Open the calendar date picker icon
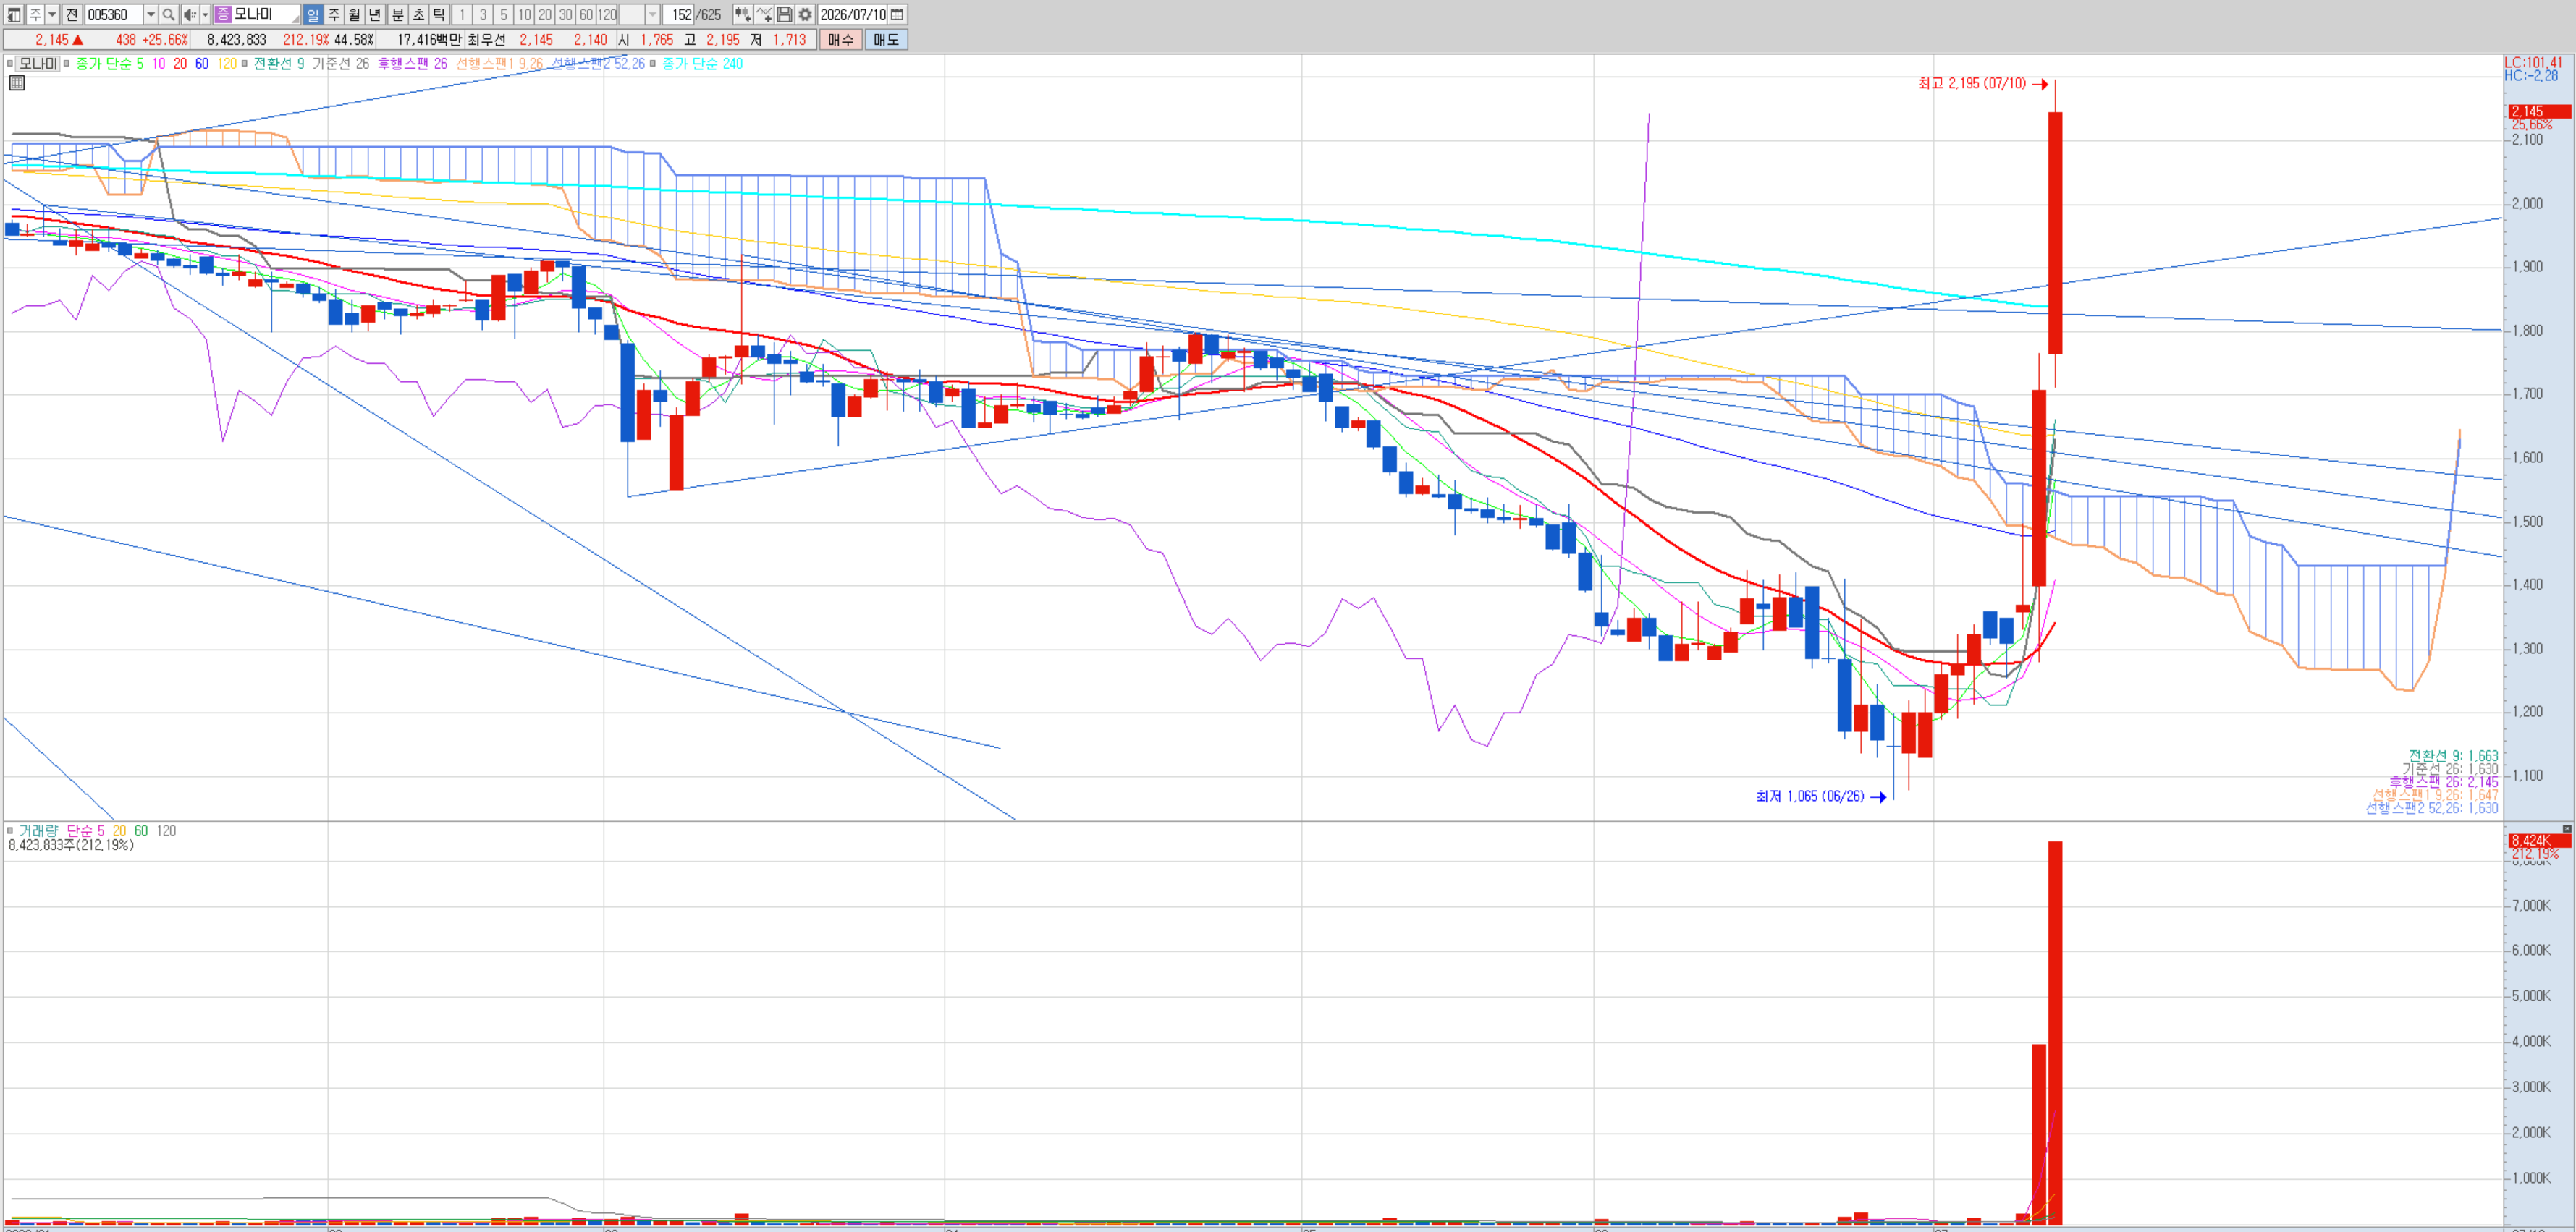 click(897, 14)
